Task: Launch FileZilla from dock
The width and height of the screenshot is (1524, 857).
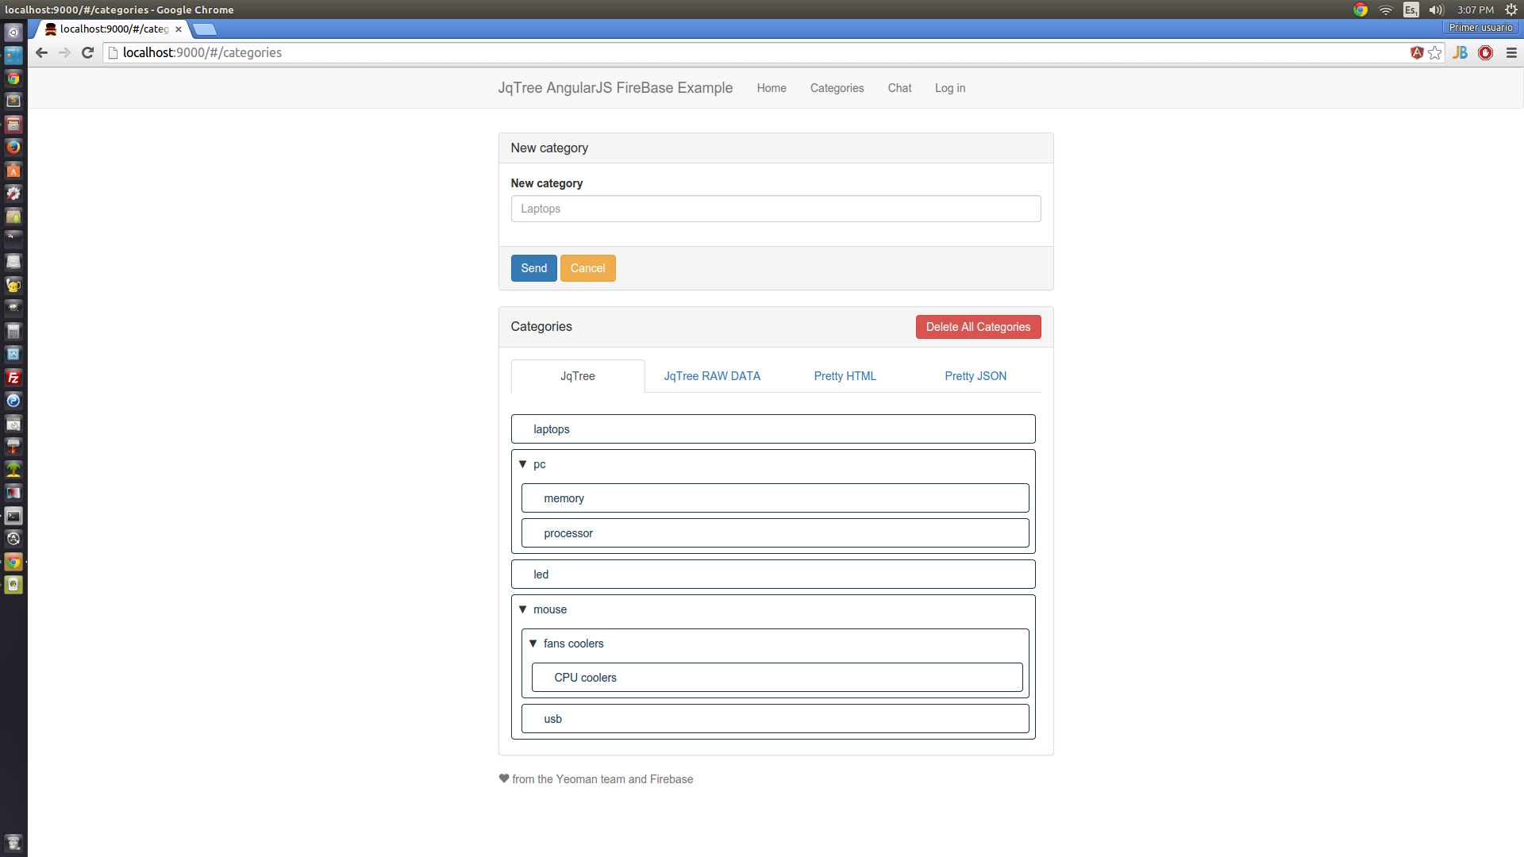Action: (x=13, y=378)
